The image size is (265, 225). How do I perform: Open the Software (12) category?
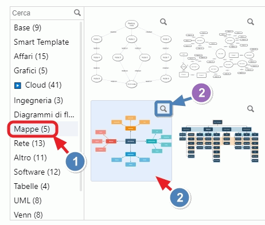tap(37, 172)
